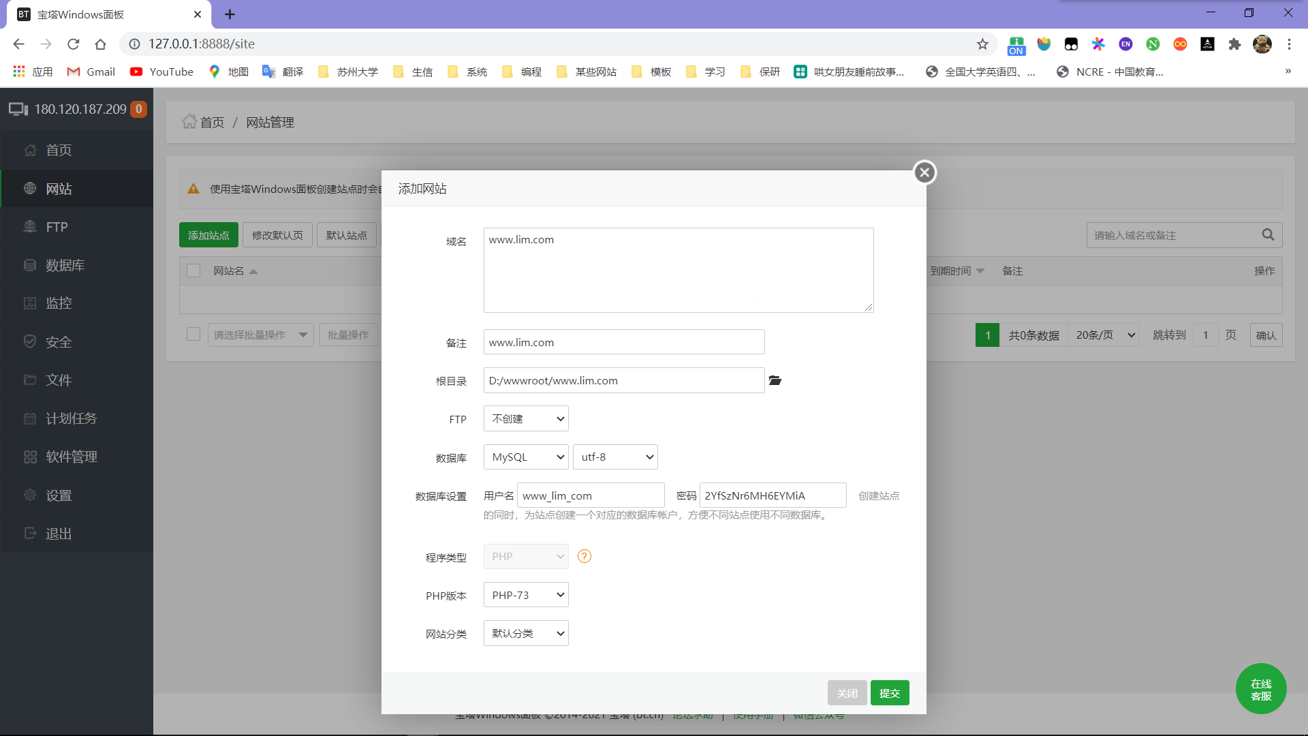The height and width of the screenshot is (736, 1308).
Task: Open a new browser tab
Action: [x=230, y=14]
